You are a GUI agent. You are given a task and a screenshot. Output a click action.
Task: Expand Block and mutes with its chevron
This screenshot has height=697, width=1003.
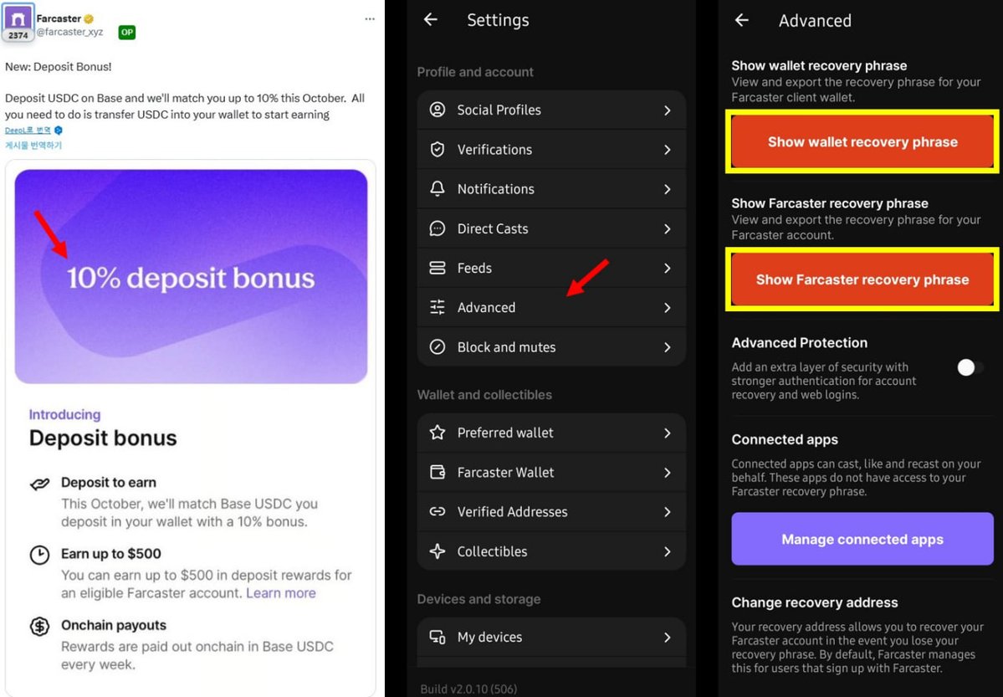668,347
